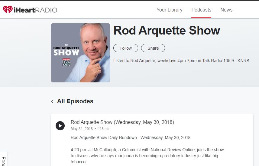
Task: Click the podcast description about Talk Radio 105.9
Action: 181,61
